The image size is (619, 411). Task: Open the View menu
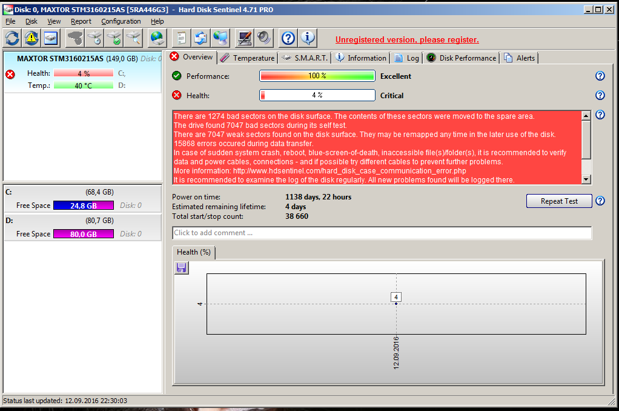tap(54, 21)
